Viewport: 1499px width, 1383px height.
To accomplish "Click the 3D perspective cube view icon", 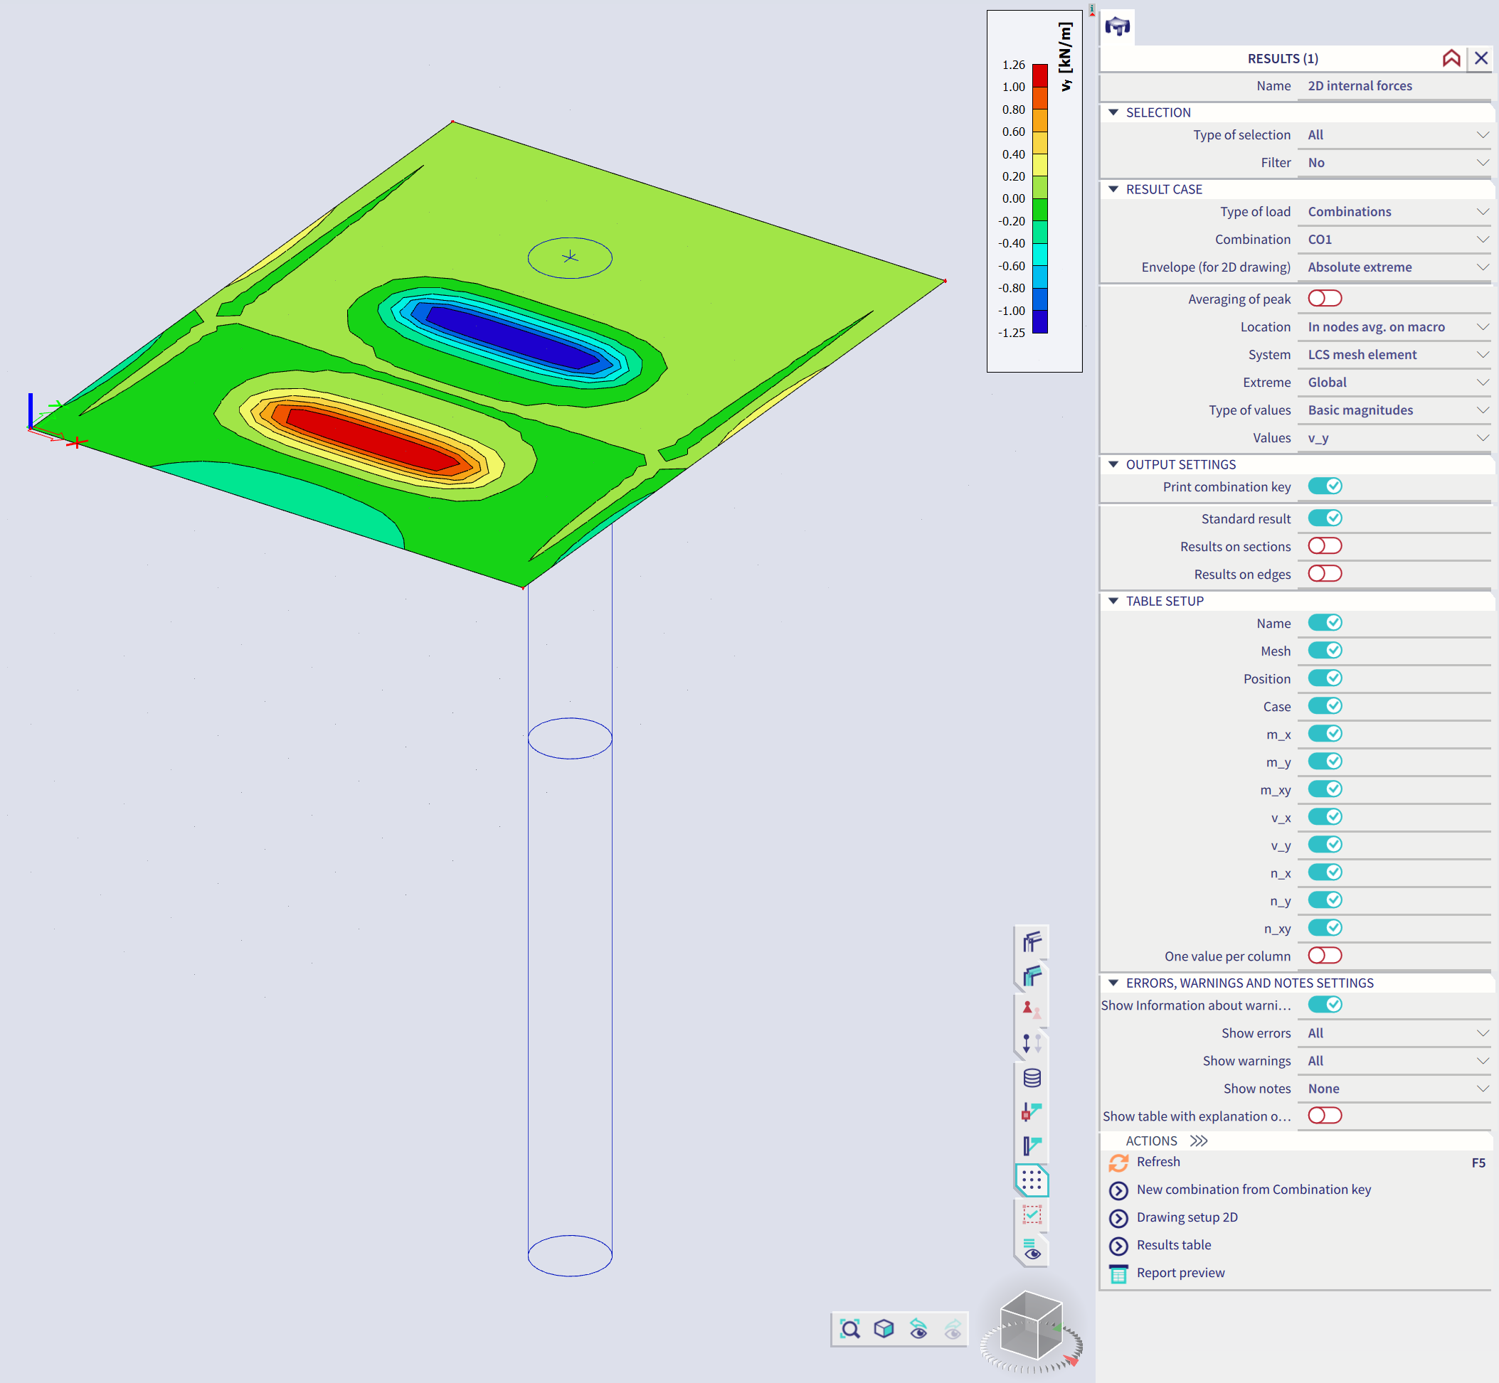I will pos(884,1329).
